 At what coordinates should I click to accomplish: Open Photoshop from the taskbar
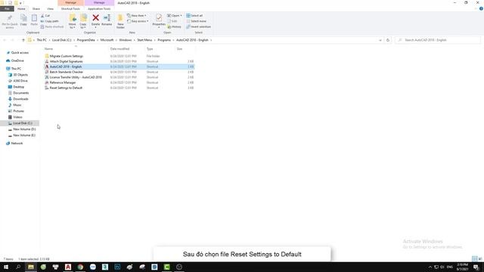[117, 267]
